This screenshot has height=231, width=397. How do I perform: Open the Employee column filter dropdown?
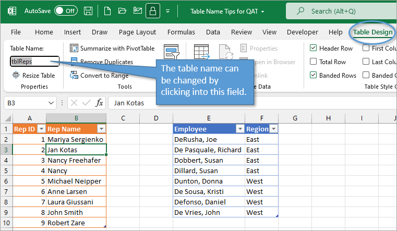tap(239, 129)
